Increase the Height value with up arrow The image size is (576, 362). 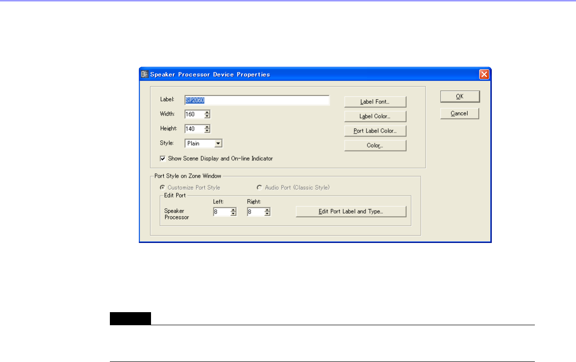(x=207, y=127)
